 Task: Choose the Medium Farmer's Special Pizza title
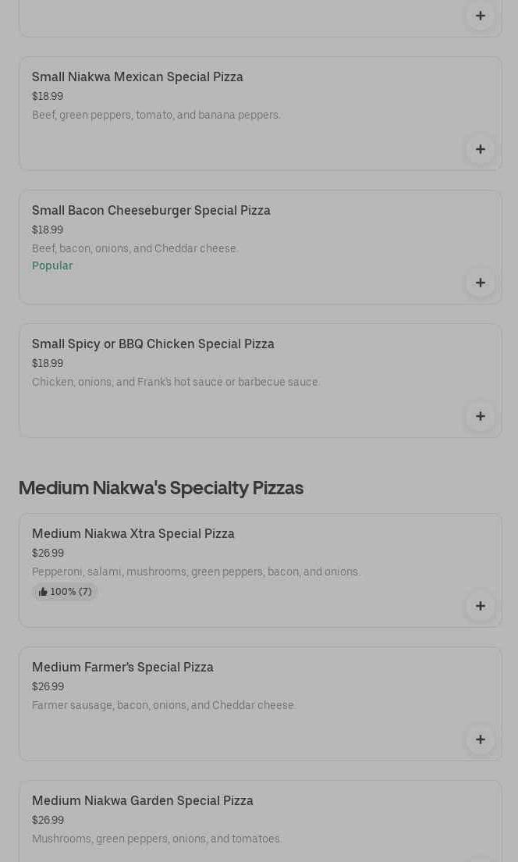(122, 668)
